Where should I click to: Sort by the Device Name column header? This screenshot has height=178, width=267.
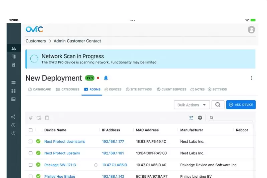coord(55,130)
